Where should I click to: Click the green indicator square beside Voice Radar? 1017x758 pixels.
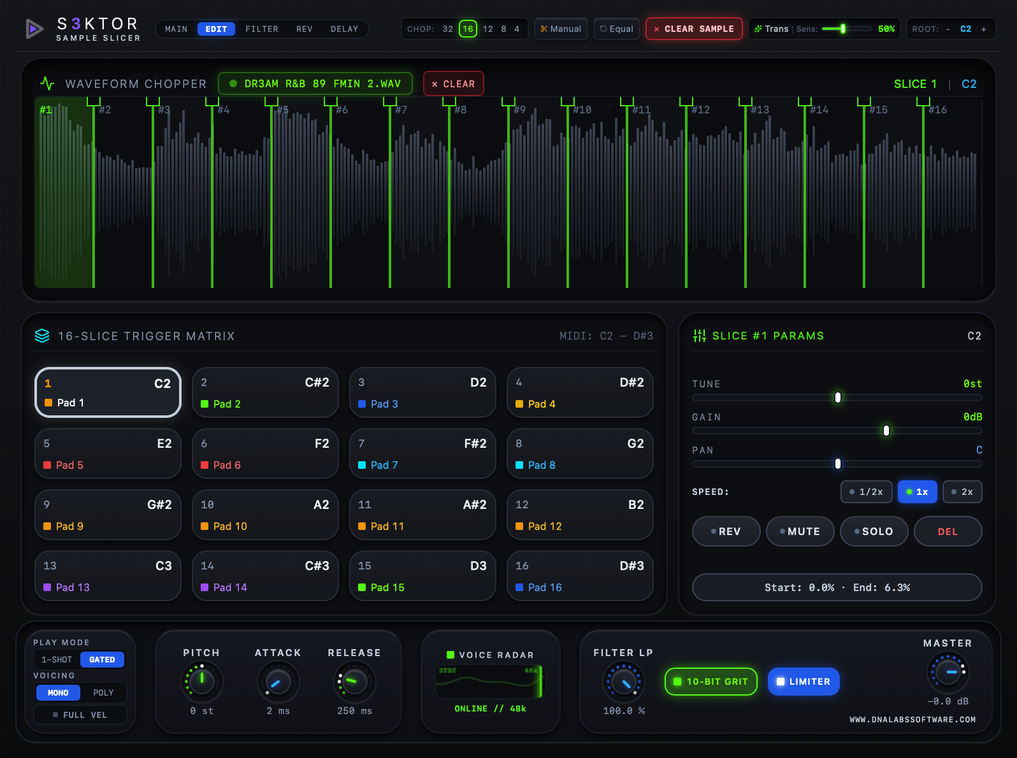pos(451,655)
